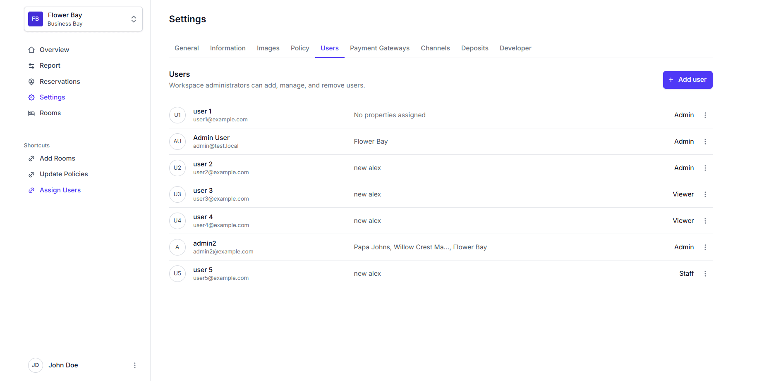The width and height of the screenshot is (764, 381).
Task: Click the Add user button
Action: point(687,80)
